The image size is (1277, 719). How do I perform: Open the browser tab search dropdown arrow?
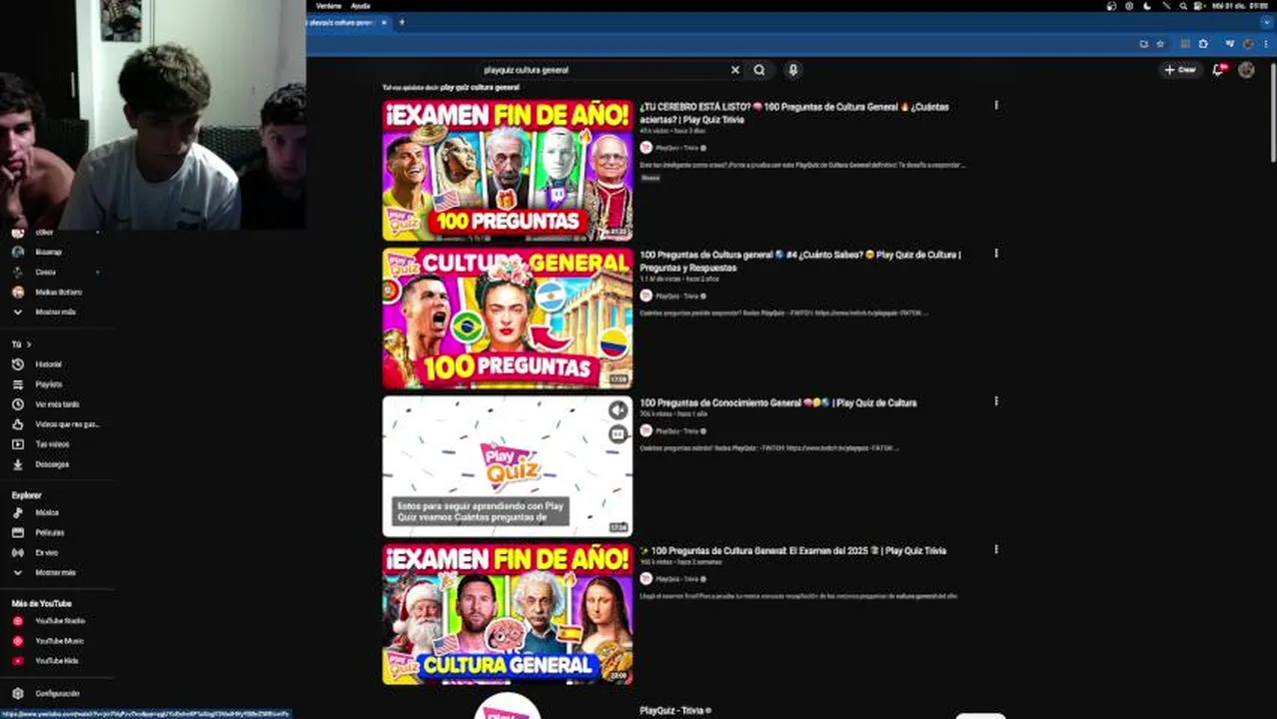[x=1266, y=22]
